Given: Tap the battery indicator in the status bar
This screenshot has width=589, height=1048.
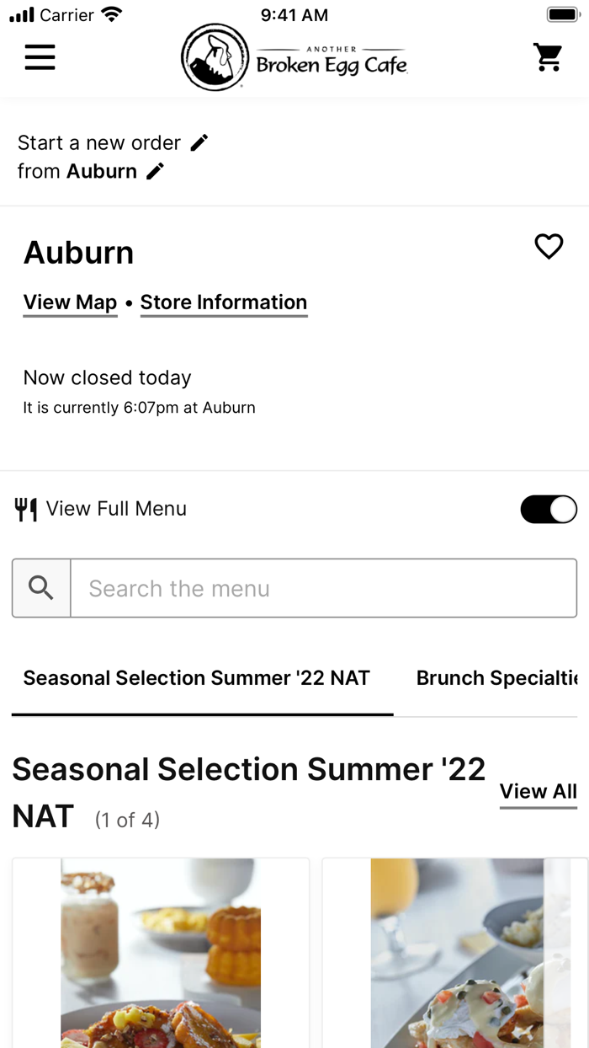Looking at the screenshot, I should point(562,13).
